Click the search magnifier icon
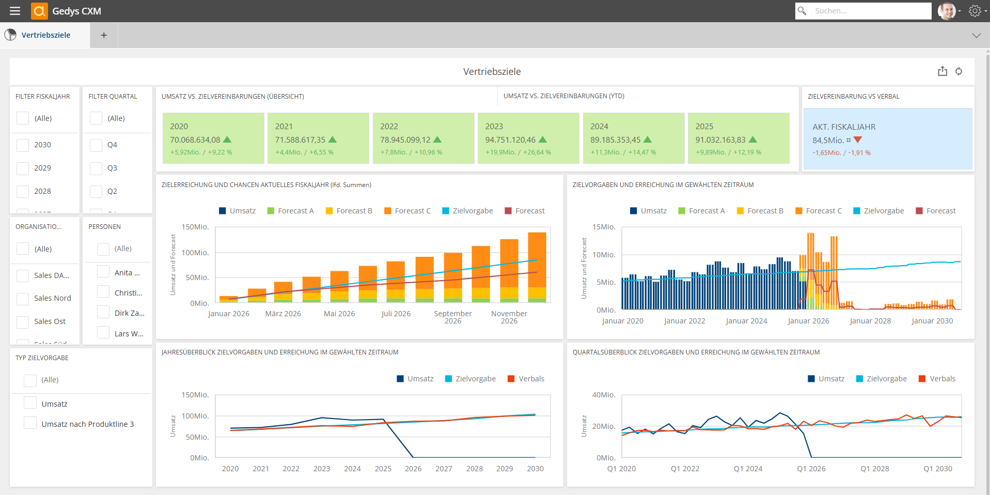The width and height of the screenshot is (990, 495). click(x=802, y=10)
